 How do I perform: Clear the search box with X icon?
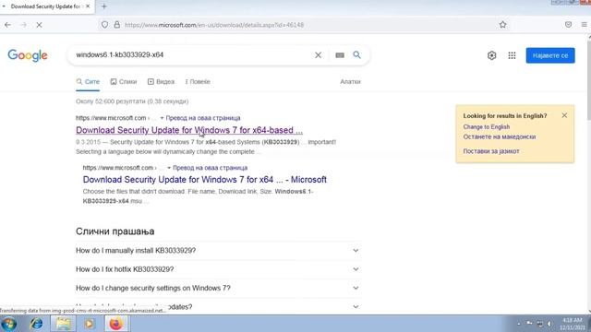click(318, 55)
